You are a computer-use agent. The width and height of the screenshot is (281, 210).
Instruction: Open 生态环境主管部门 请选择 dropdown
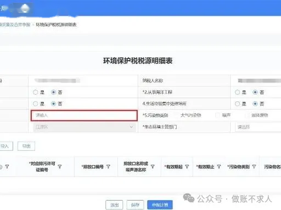[x=258, y=127]
